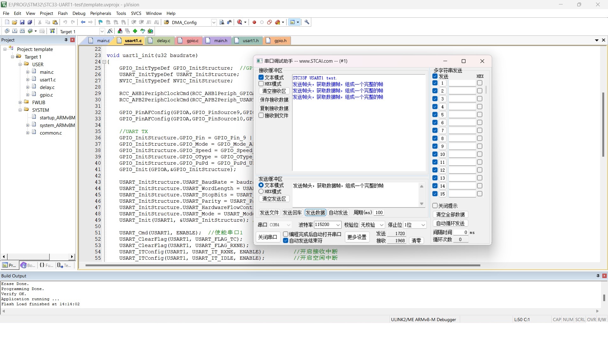The height and width of the screenshot is (342, 608).
Task: Save the current file with toolbar icon
Action: (22, 22)
